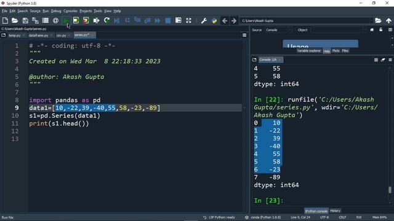Click the conda (Python 3.8.8) status entry
394x221 pixels.
pos(263,217)
